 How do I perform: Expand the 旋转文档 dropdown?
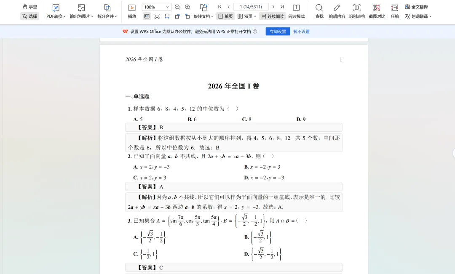tap(212, 16)
